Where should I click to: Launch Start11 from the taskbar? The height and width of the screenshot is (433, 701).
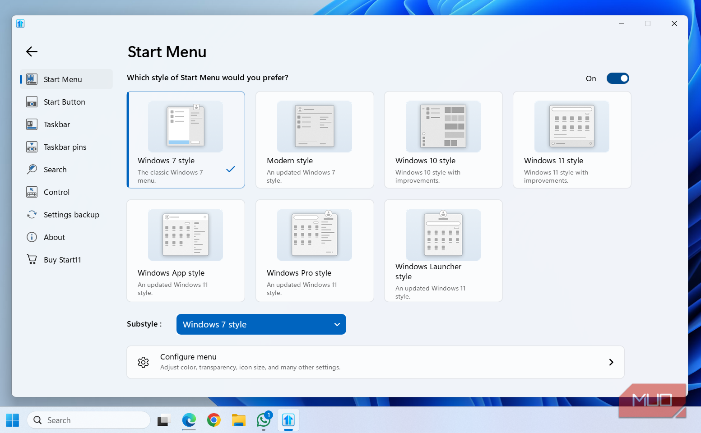288,420
